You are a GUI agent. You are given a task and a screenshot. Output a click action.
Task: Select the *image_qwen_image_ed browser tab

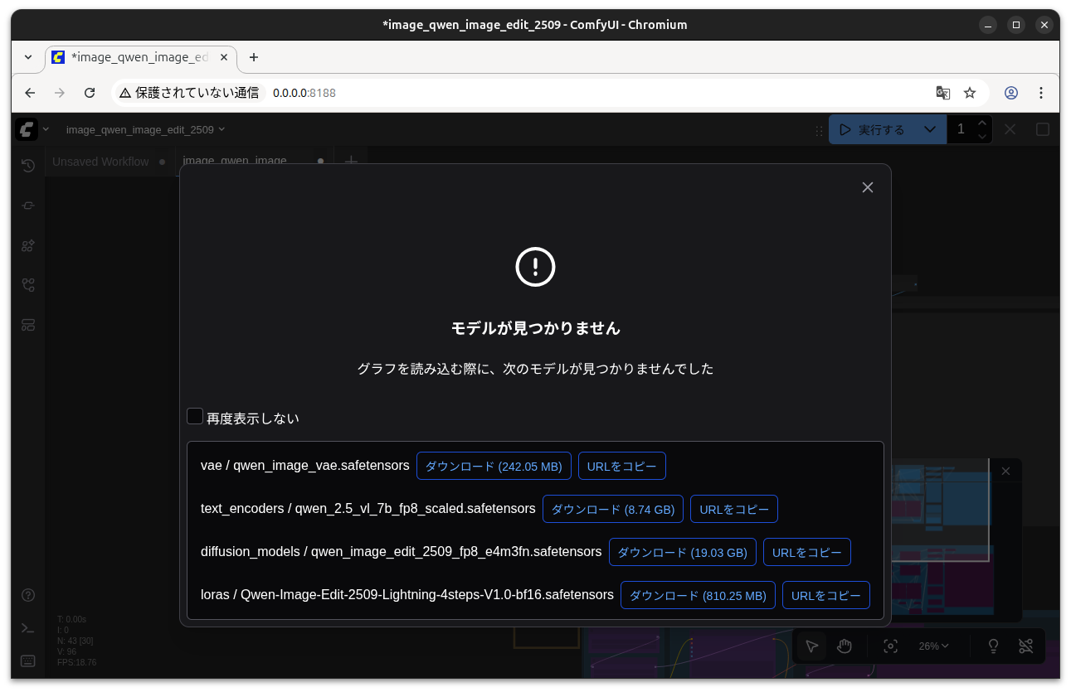pos(141,57)
